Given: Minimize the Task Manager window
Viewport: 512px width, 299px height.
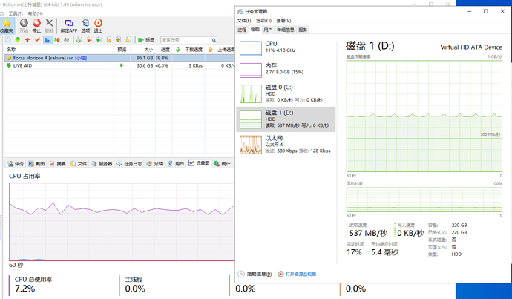Looking at the screenshot, I should point(469,11).
